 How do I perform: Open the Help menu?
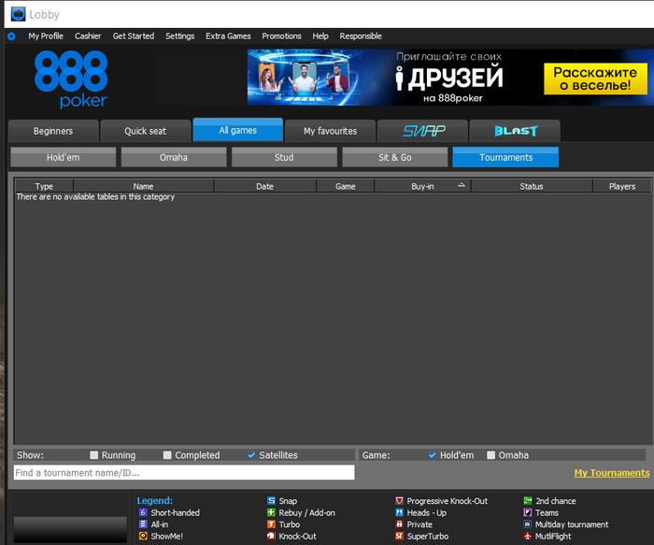pyautogui.click(x=320, y=36)
